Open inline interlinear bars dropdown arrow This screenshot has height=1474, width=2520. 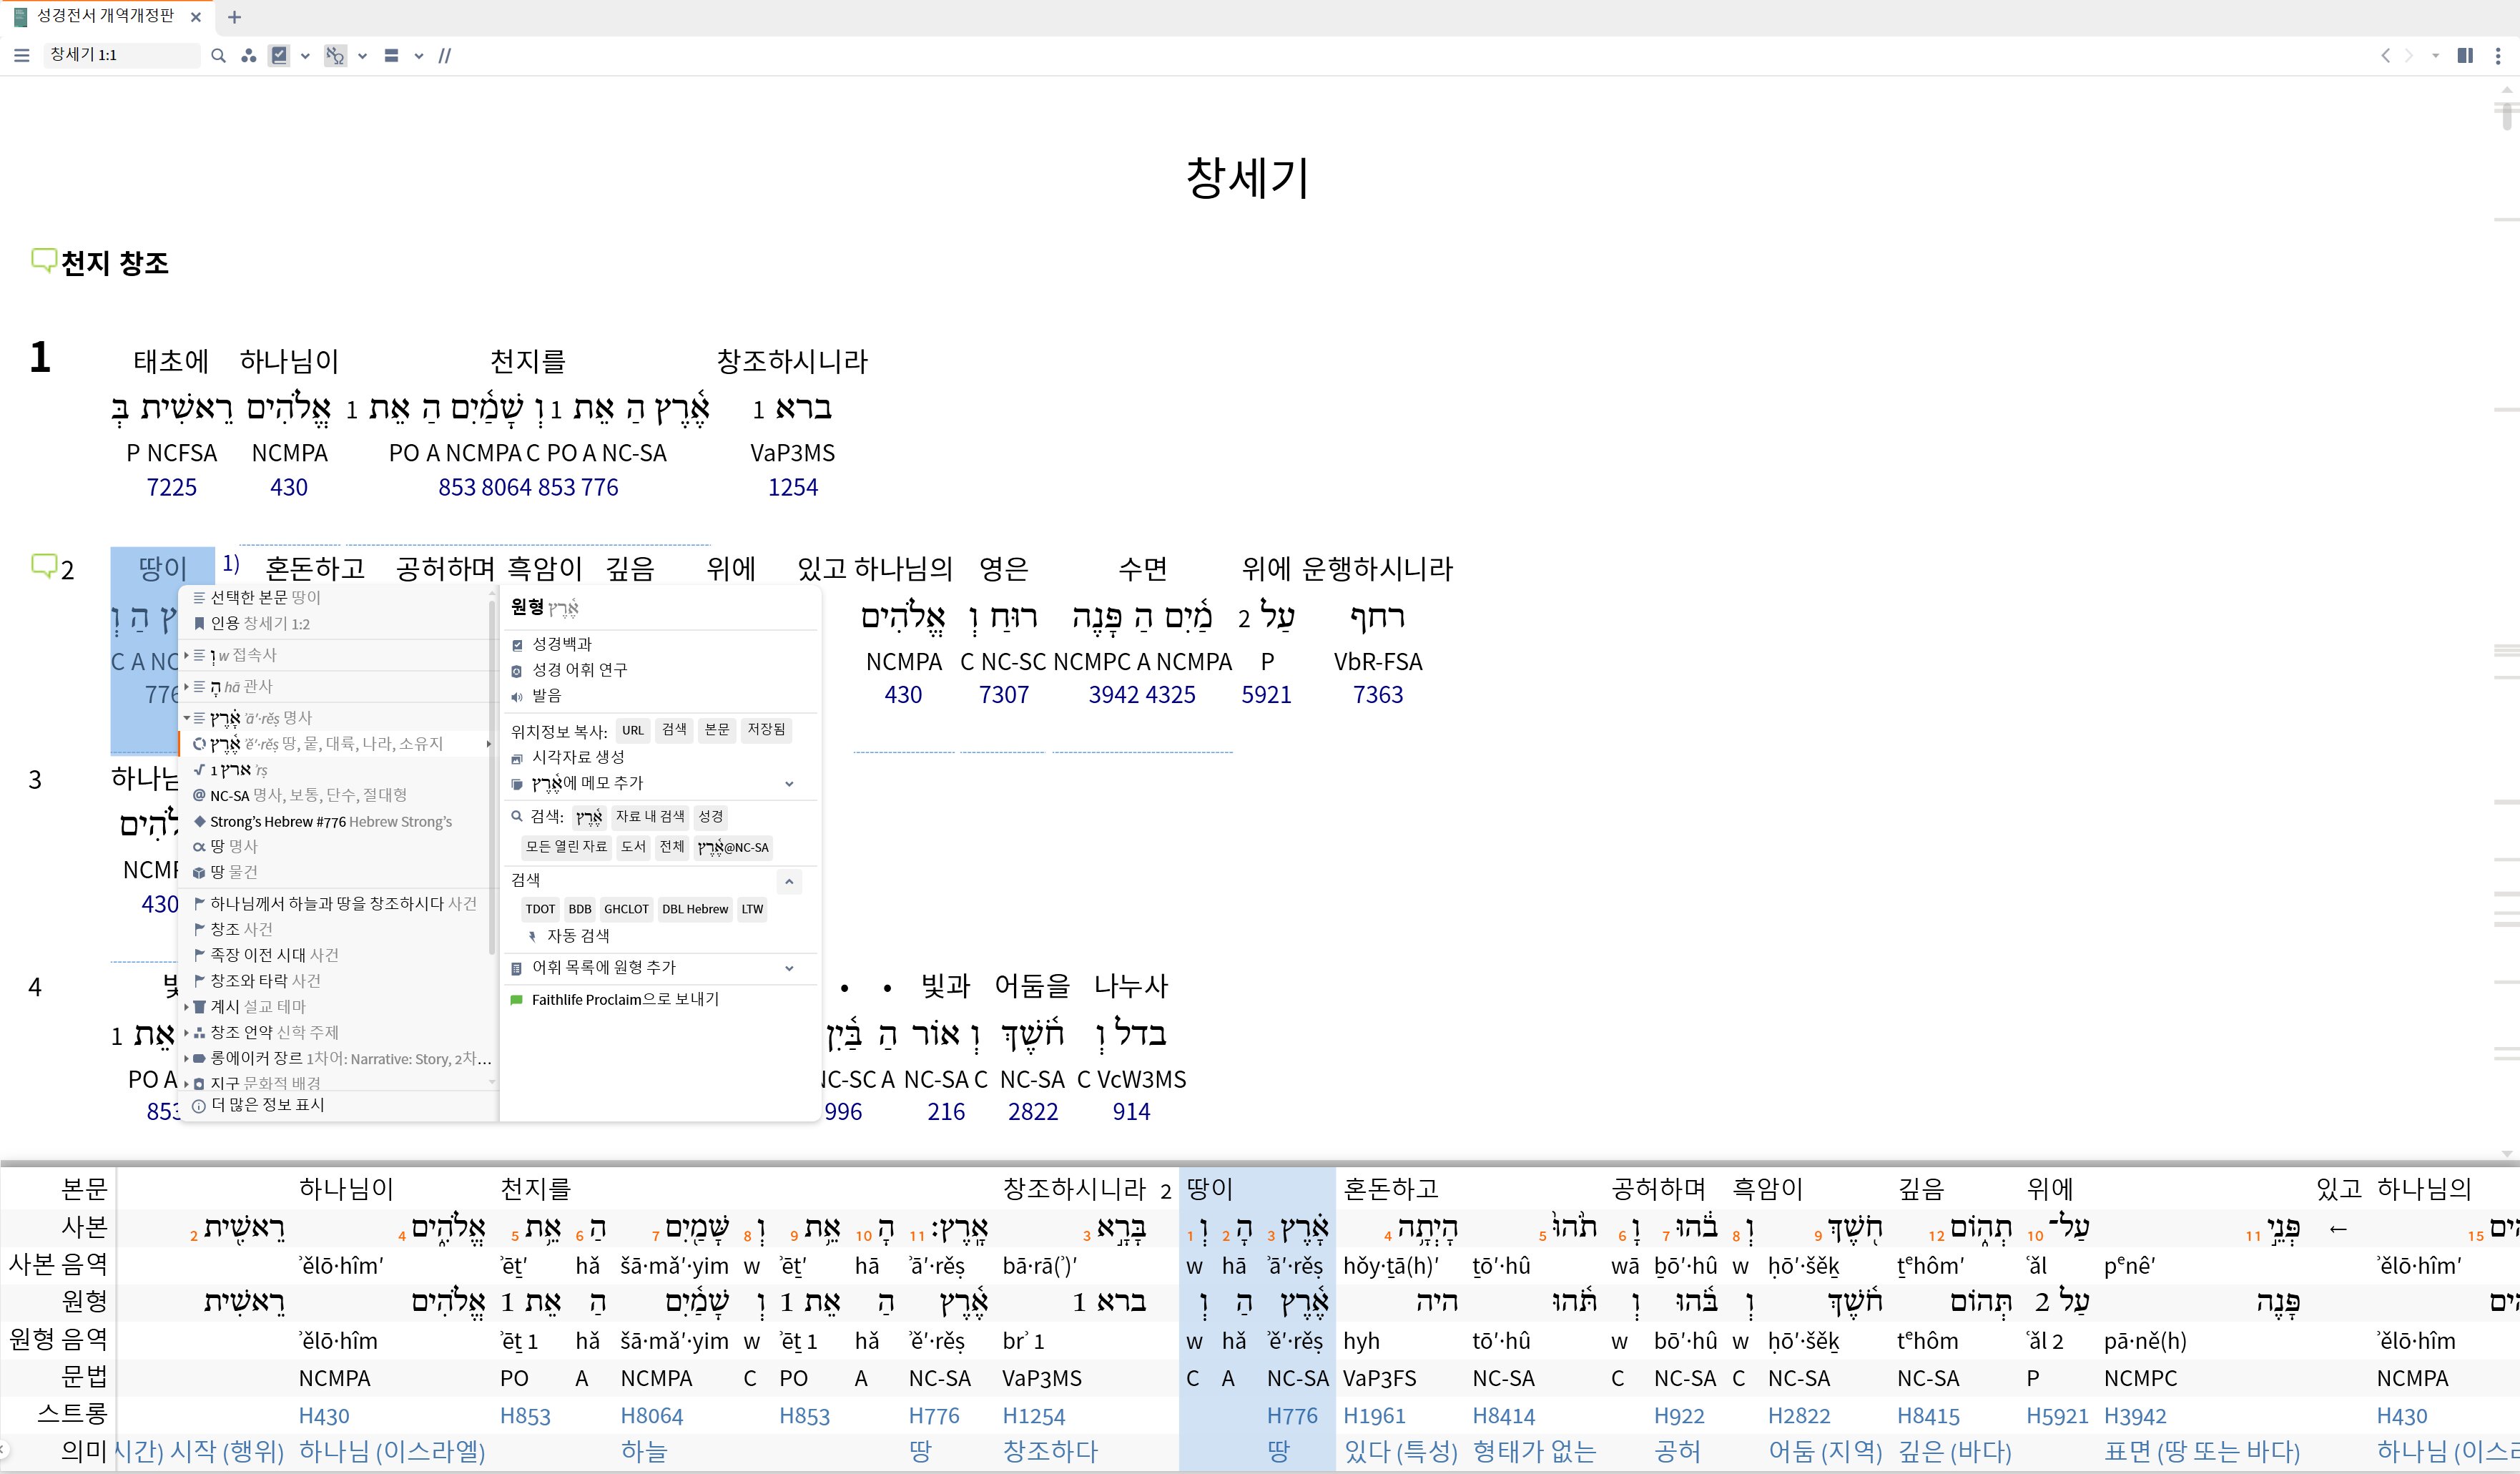[x=419, y=56]
